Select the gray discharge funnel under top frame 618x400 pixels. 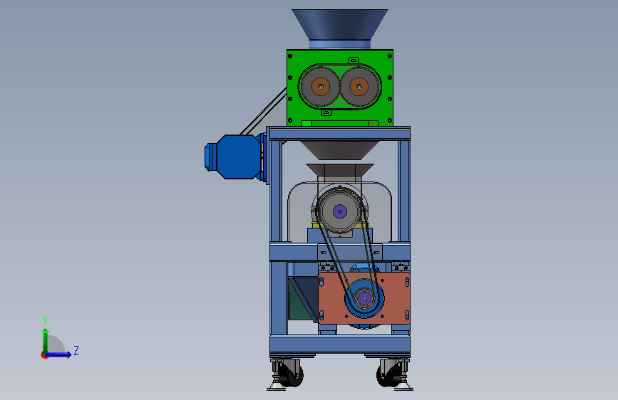[340, 150]
